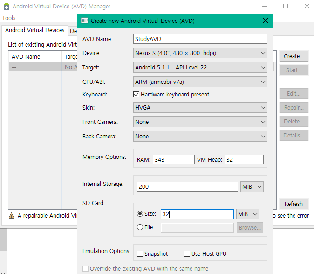Check Override the existing AVD checkbox
Screen dimensions: 314x274
coord(86,268)
